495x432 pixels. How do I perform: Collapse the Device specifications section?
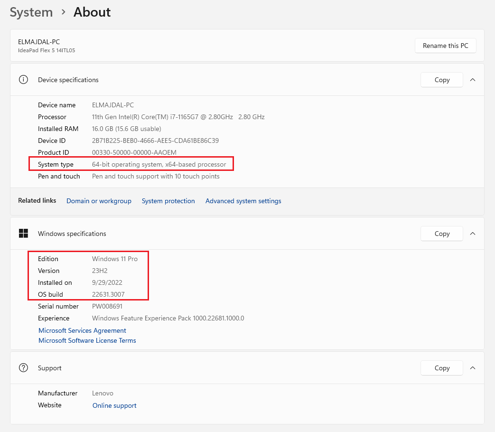[x=473, y=80]
